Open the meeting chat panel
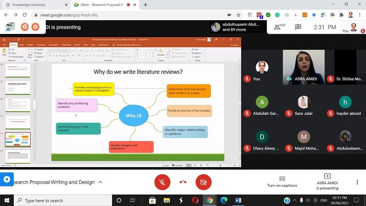Image resolution: width=366 pixels, height=206 pixels. pos(298,27)
